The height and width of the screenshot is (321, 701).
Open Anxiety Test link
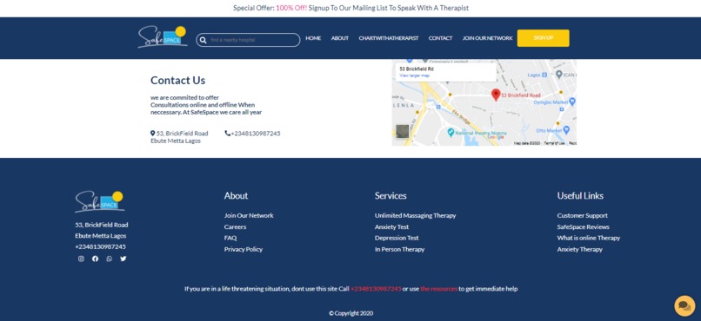(391, 227)
